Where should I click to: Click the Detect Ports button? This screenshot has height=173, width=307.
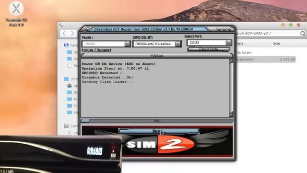(x=209, y=49)
